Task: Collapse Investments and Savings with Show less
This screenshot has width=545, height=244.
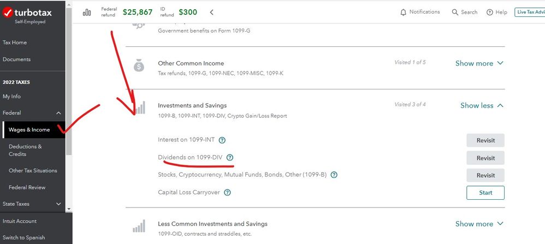Action: point(482,105)
